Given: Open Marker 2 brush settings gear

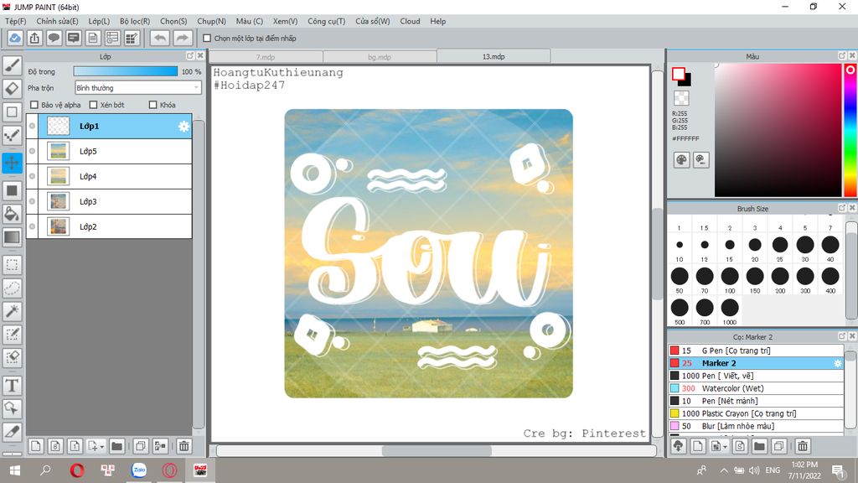Looking at the screenshot, I should (837, 363).
